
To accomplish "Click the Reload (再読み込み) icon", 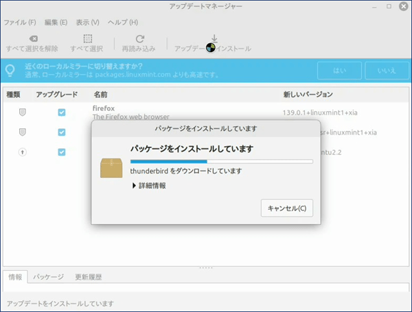I will coord(140,39).
